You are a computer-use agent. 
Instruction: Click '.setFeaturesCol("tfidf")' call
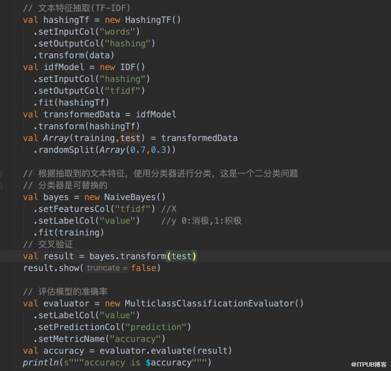(94, 209)
